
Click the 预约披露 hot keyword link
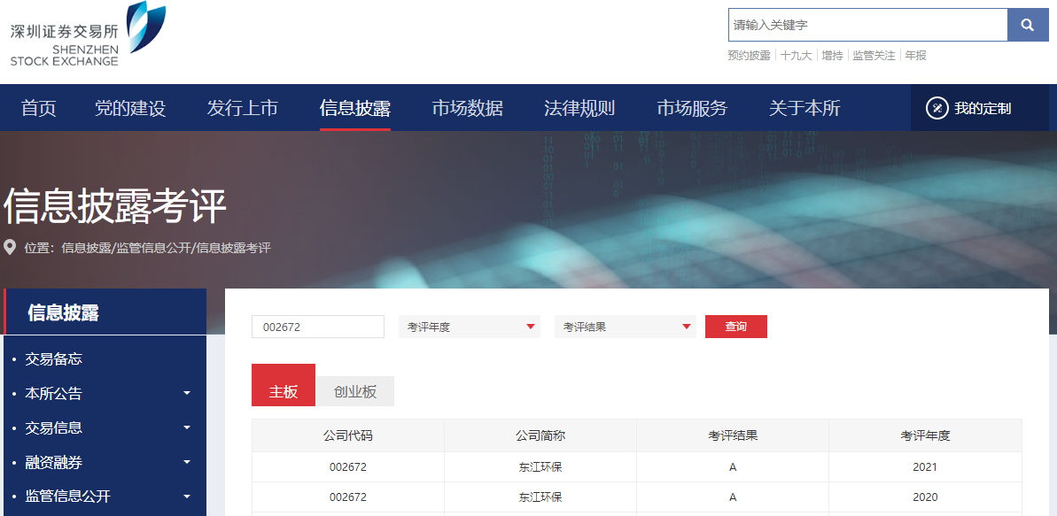[749, 56]
